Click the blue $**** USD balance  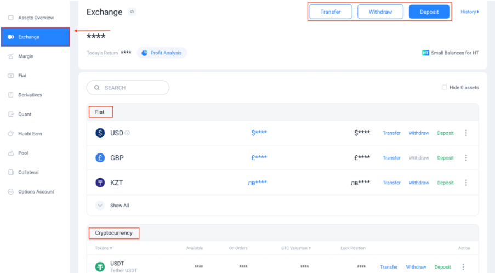coord(259,133)
